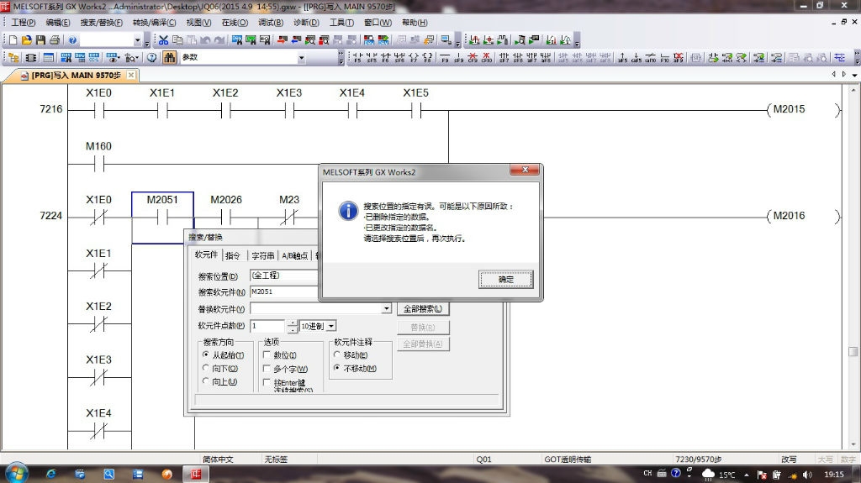
Task: Click the 搜索位置 field showing 全工程
Action: pos(284,276)
